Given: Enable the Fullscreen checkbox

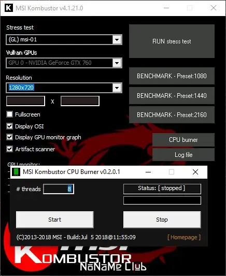Looking at the screenshot, I should click(x=9, y=114).
